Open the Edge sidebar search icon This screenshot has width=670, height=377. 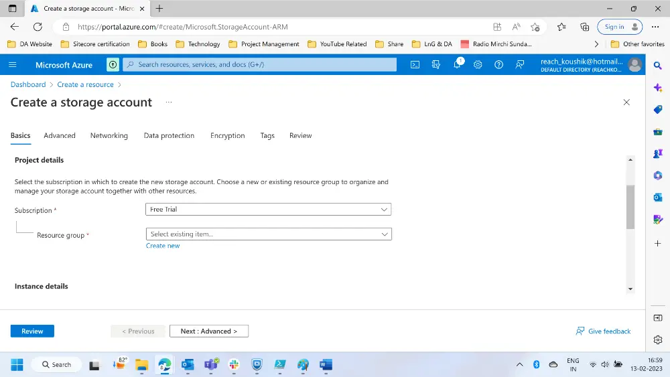click(658, 66)
